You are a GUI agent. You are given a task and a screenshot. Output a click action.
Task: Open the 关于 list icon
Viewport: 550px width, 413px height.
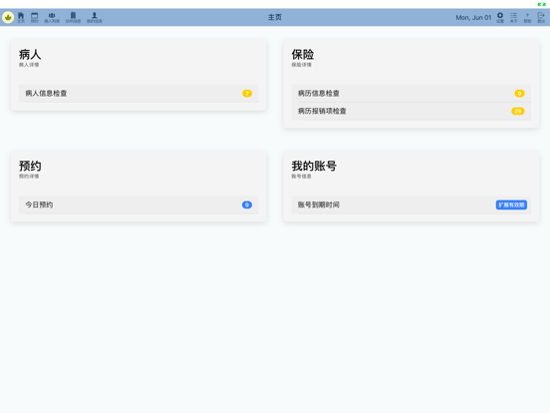[513, 17]
